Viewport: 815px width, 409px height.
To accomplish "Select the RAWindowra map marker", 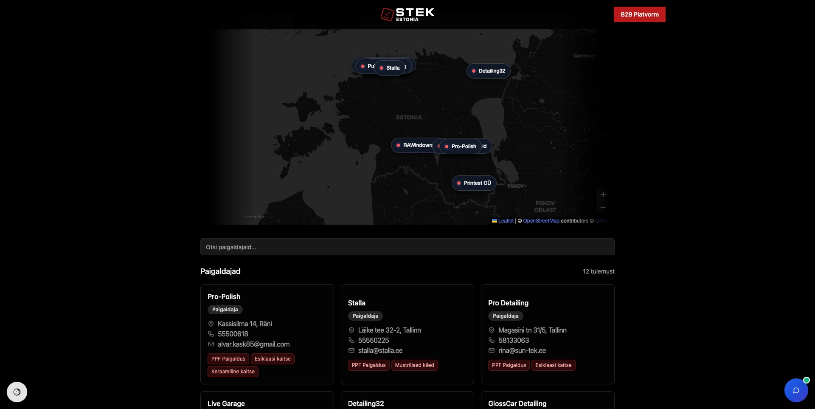I will [x=413, y=145].
